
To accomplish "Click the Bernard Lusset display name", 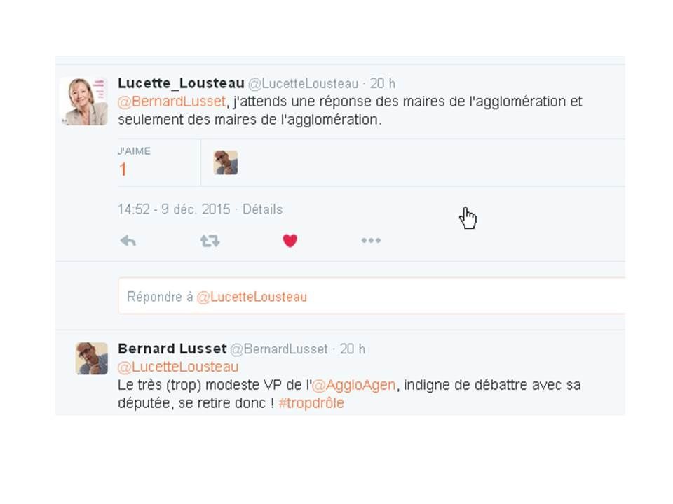I will click(172, 349).
